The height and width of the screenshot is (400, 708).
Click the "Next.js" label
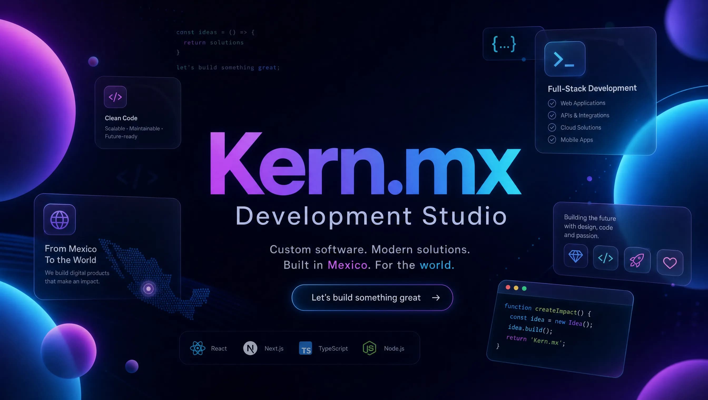click(x=274, y=348)
